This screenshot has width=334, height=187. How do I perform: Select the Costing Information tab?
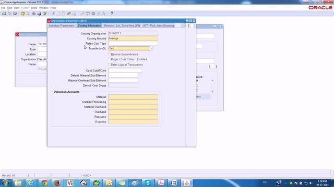coord(89,25)
